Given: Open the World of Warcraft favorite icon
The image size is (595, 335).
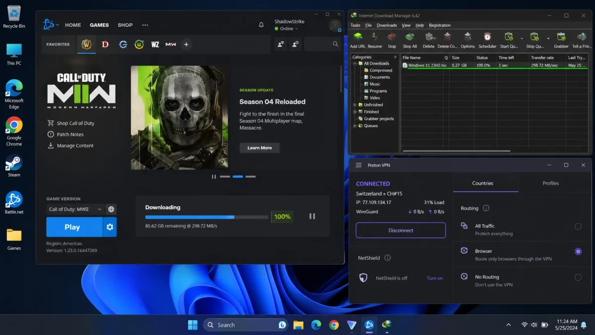Looking at the screenshot, I should [x=86, y=44].
